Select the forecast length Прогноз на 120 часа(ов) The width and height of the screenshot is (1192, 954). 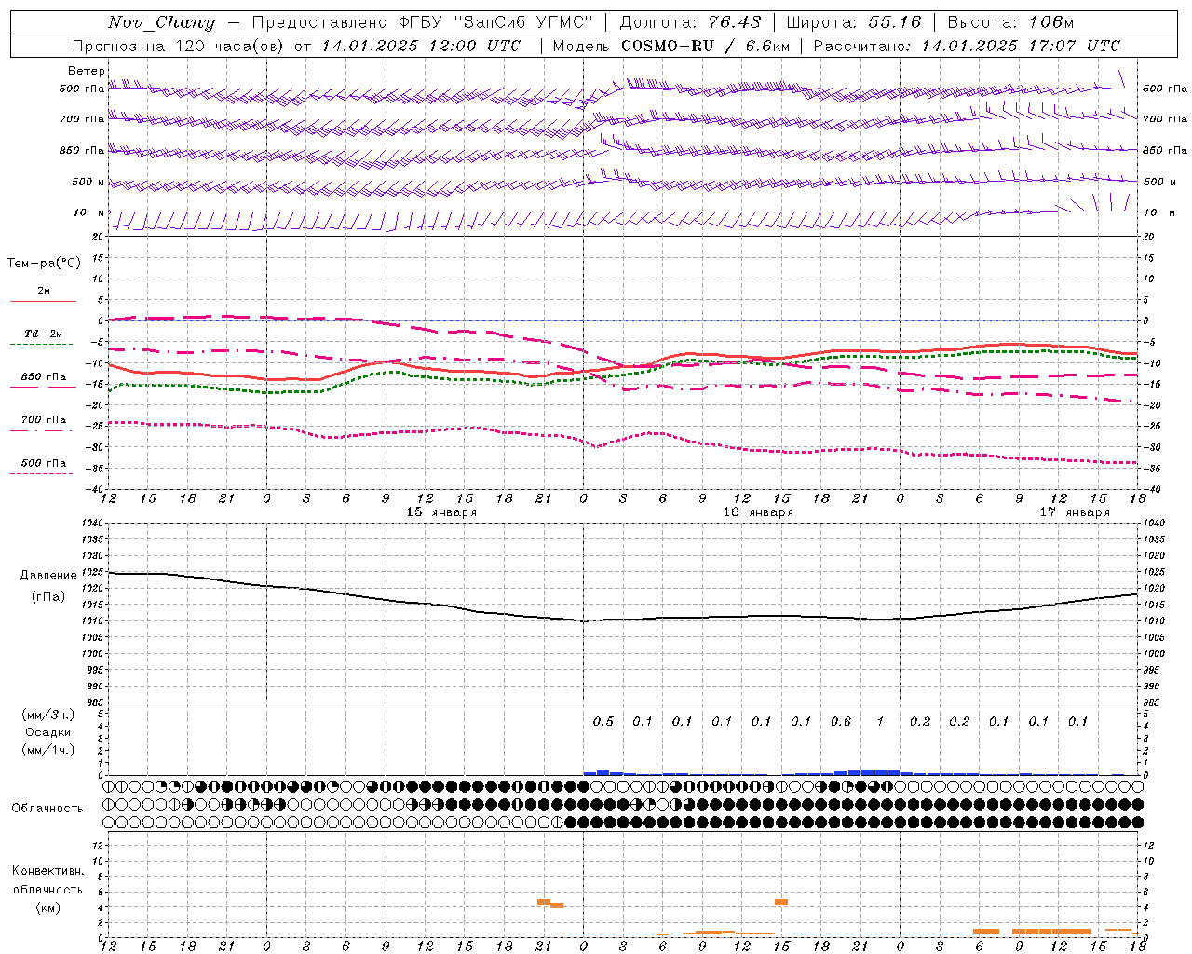pos(179,46)
